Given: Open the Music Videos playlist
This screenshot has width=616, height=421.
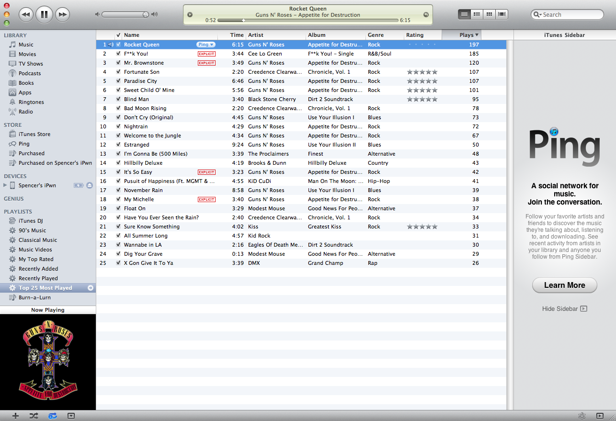Looking at the screenshot, I should (35, 250).
